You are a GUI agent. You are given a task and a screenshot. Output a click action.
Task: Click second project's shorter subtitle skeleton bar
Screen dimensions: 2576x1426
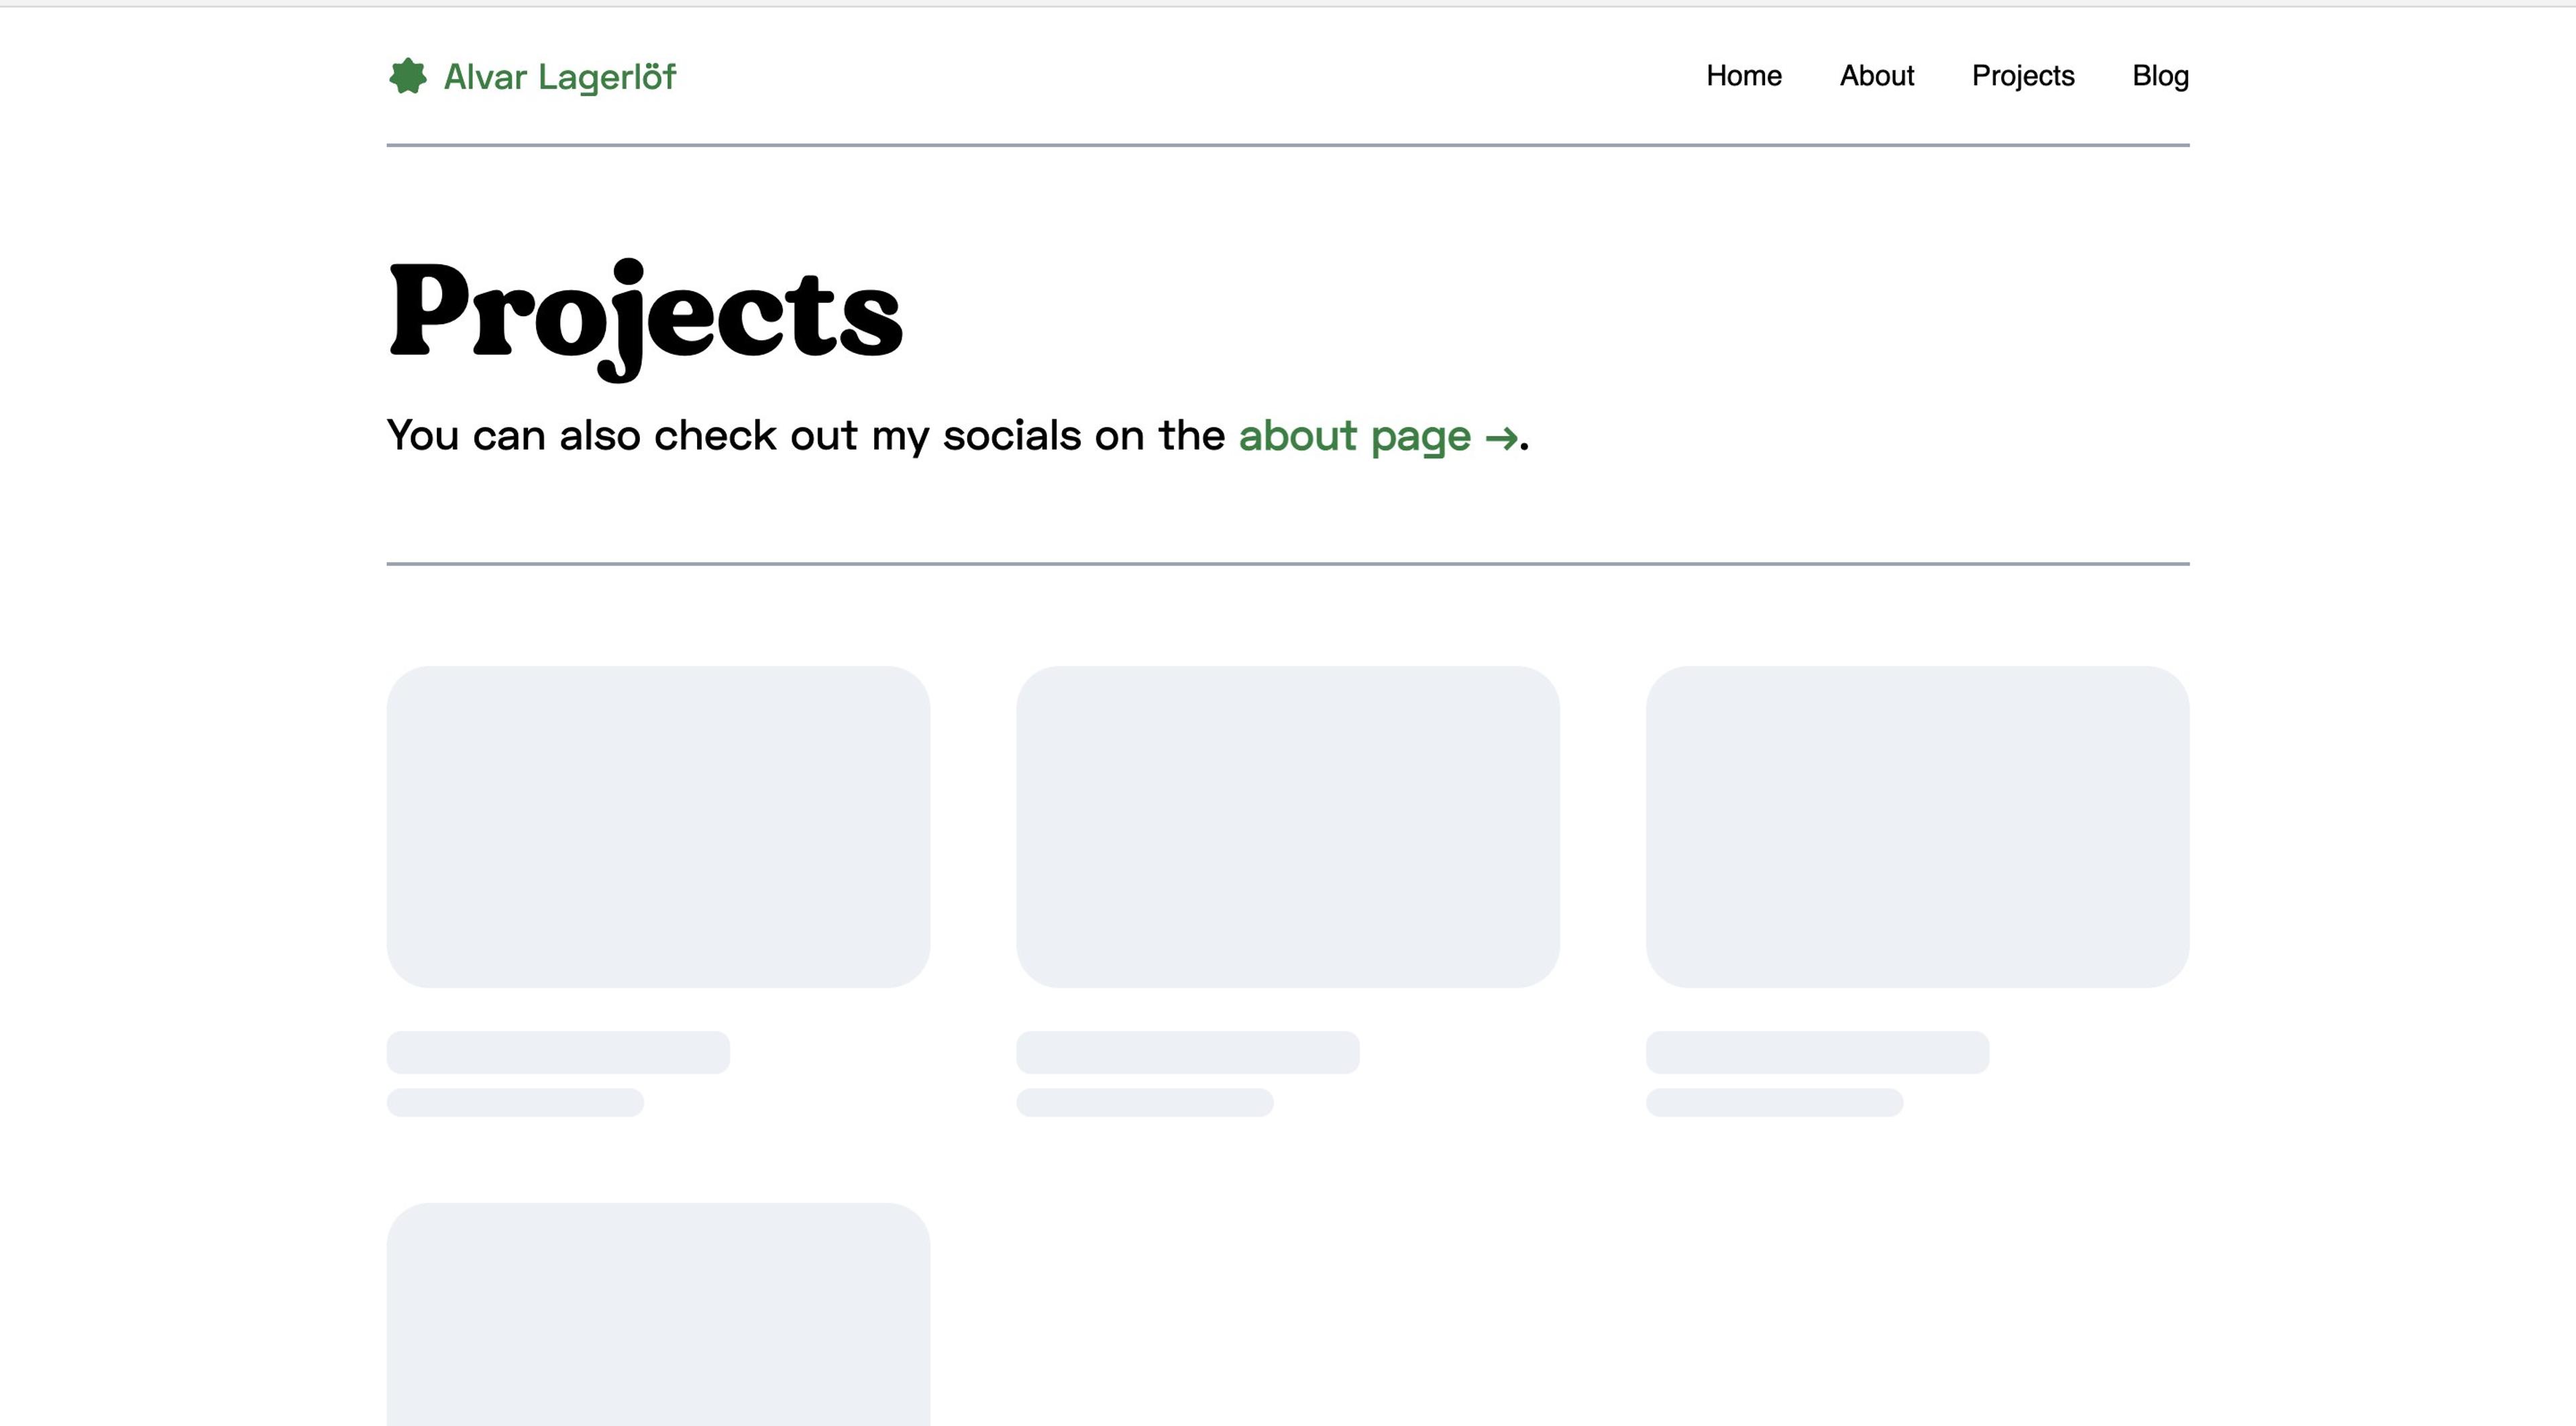[1144, 1102]
